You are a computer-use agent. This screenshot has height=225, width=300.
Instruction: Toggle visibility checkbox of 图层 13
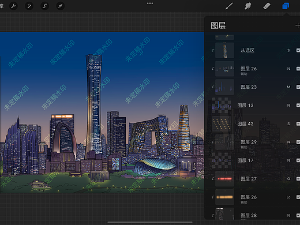pos(298,106)
